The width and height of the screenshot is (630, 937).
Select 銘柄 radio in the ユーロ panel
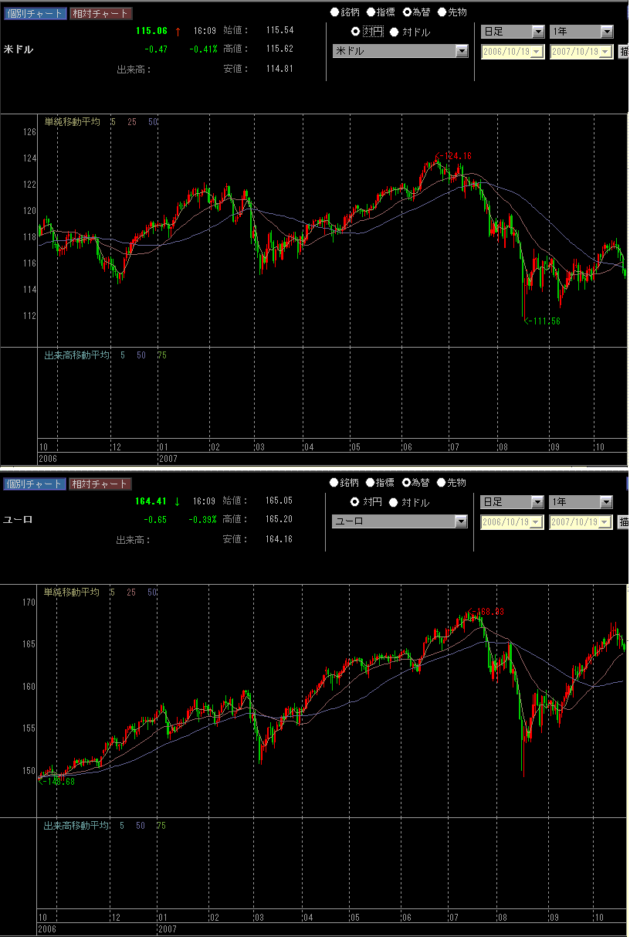pos(334,483)
